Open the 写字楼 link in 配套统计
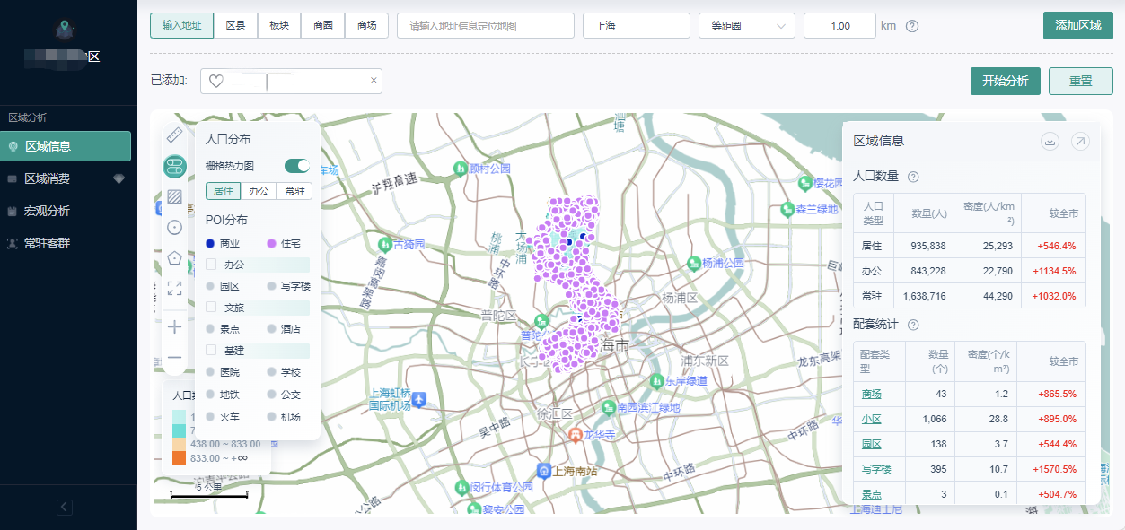The width and height of the screenshot is (1125, 530). tap(875, 469)
